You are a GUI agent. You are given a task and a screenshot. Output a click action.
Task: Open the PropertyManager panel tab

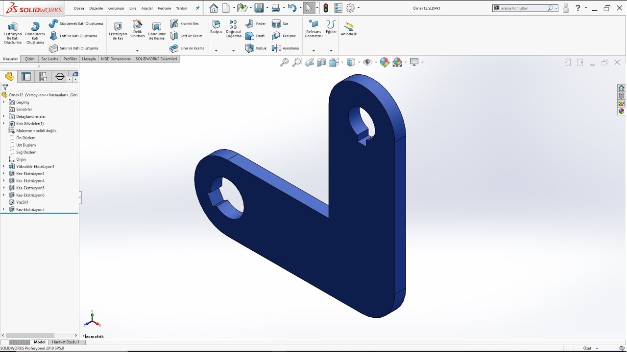point(26,77)
